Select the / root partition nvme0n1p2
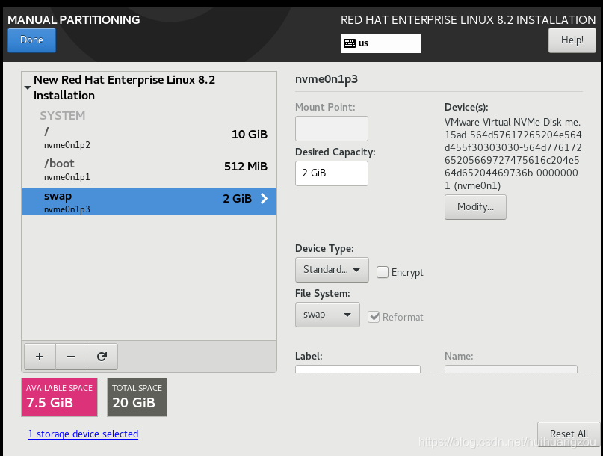 click(149, 138)
